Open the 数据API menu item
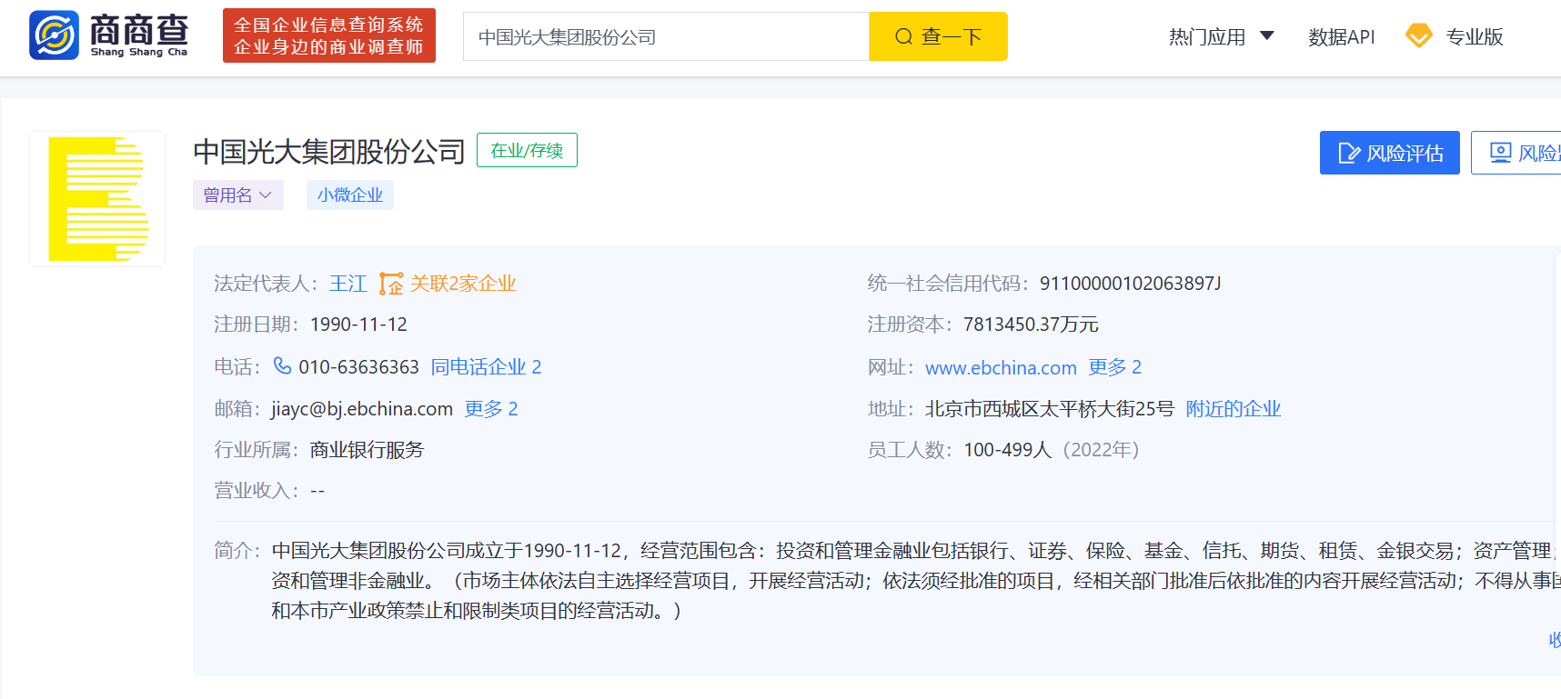Screen dimensions: 1561x699 click(1341, 37)
